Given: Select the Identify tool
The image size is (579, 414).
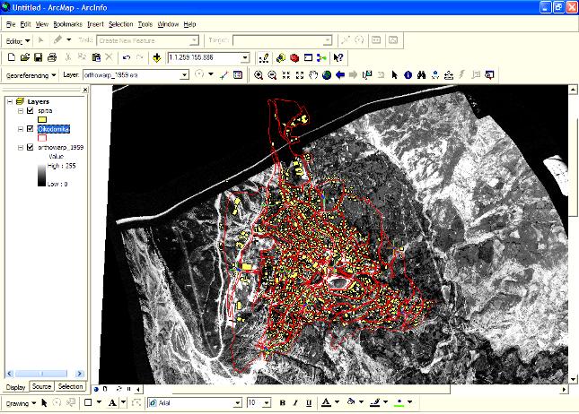Looking at the screenshot, I should (x=408, y=75).
